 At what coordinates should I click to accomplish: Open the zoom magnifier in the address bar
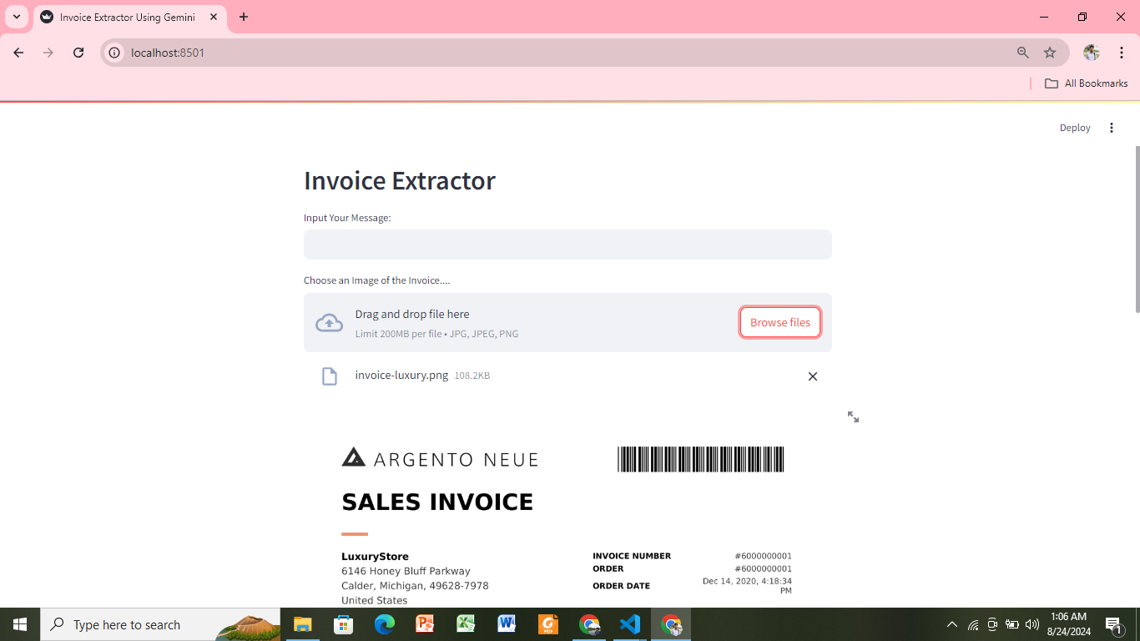pos(1021,52)
